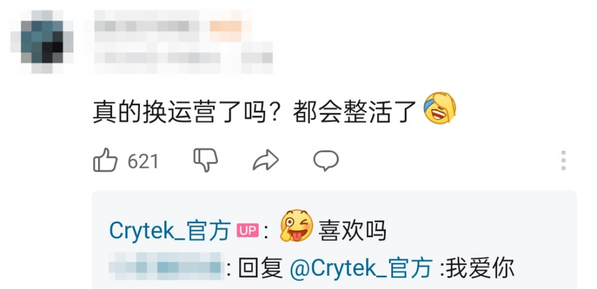The height and width of the screenshot is (289, 597).
Task: Click the winking tongue emoji in reply
Action: (296, 225)
